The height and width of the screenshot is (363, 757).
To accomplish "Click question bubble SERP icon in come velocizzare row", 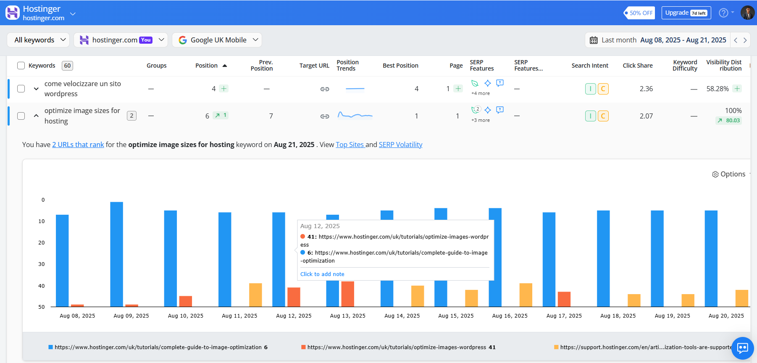I will (500, 83).
